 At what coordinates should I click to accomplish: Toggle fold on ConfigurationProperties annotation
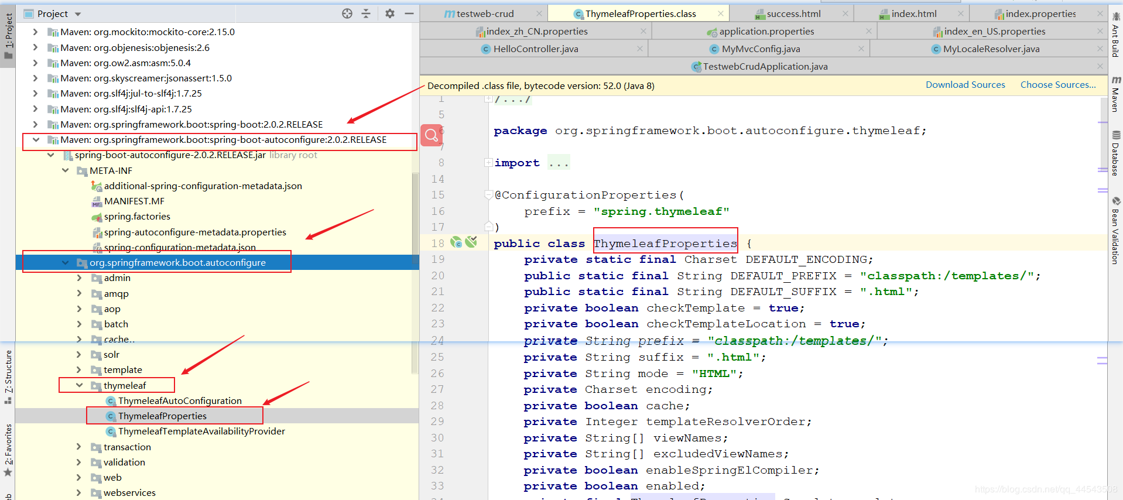488,195
